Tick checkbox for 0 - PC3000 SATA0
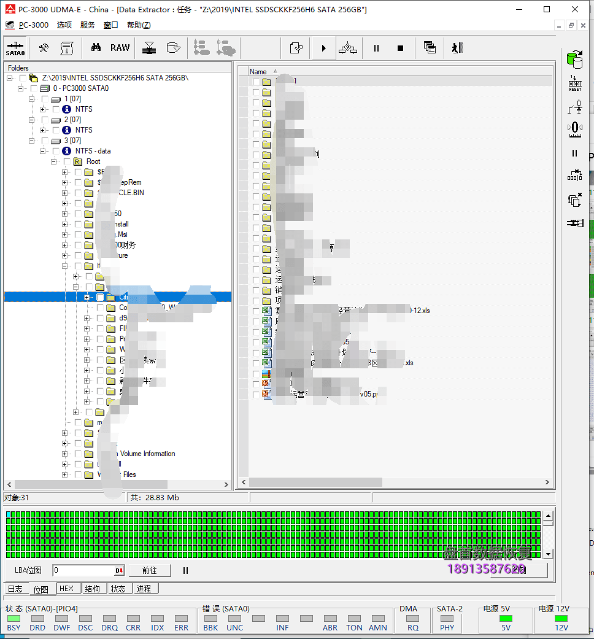Screen dimensions: 594x639 pyautogui.click(x=34, y=88)
